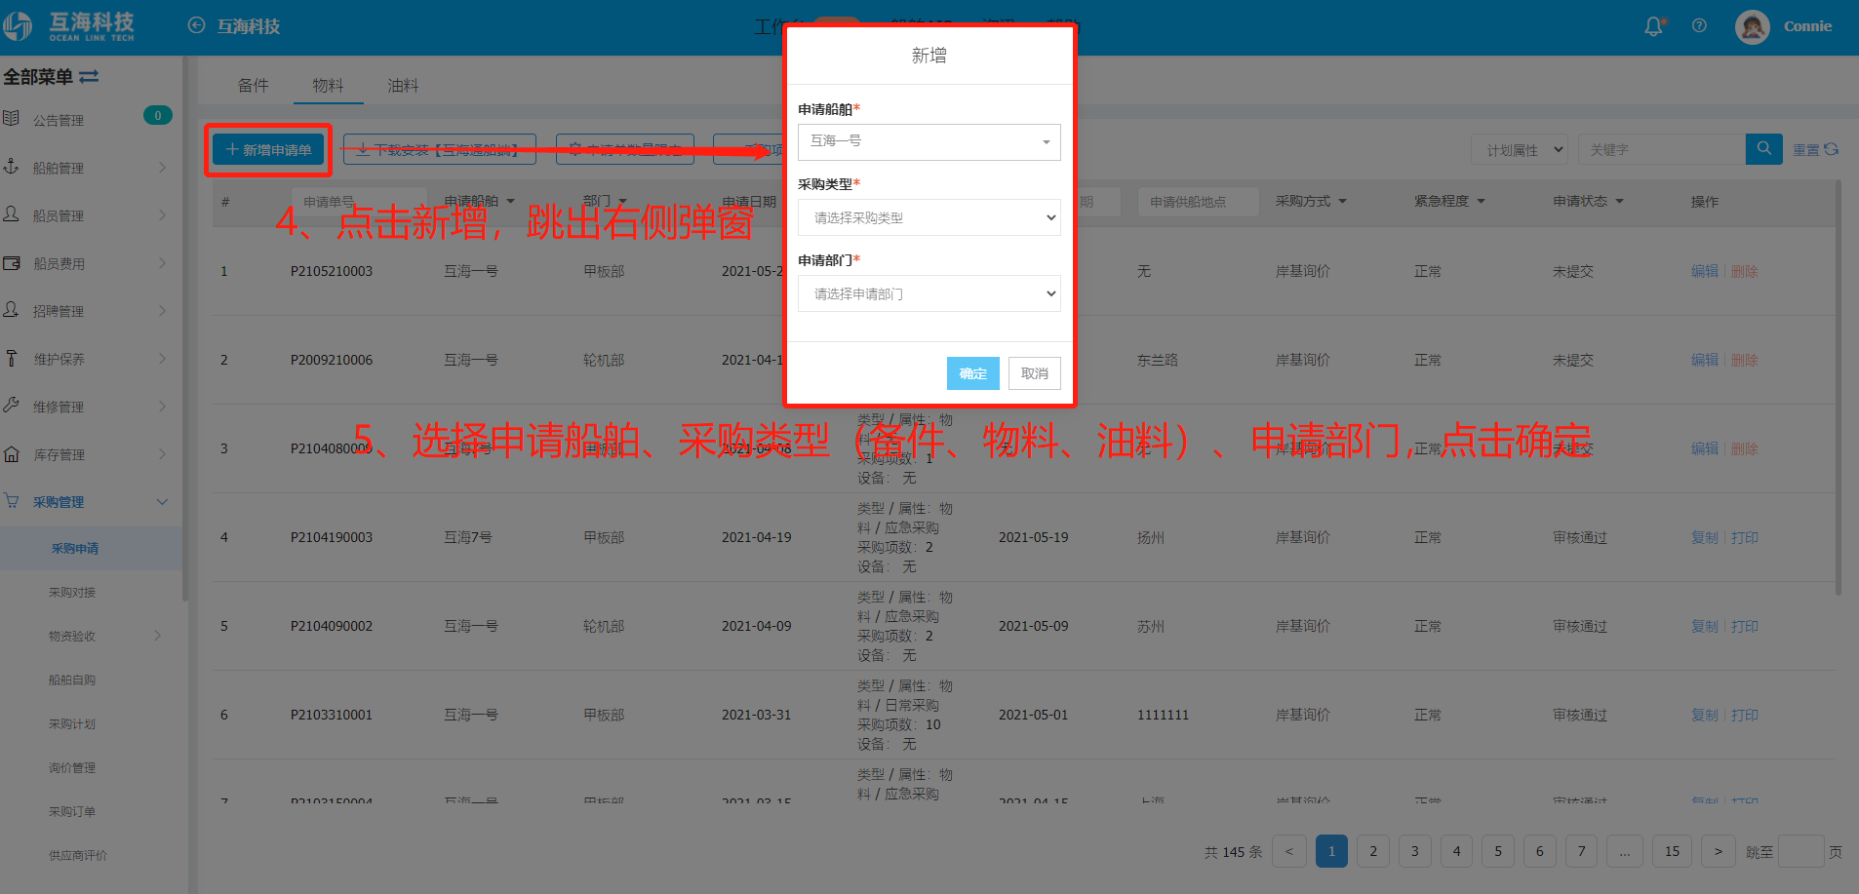
Task: Open 船舶自购 in the sidebar
Action: click(72, 680)
